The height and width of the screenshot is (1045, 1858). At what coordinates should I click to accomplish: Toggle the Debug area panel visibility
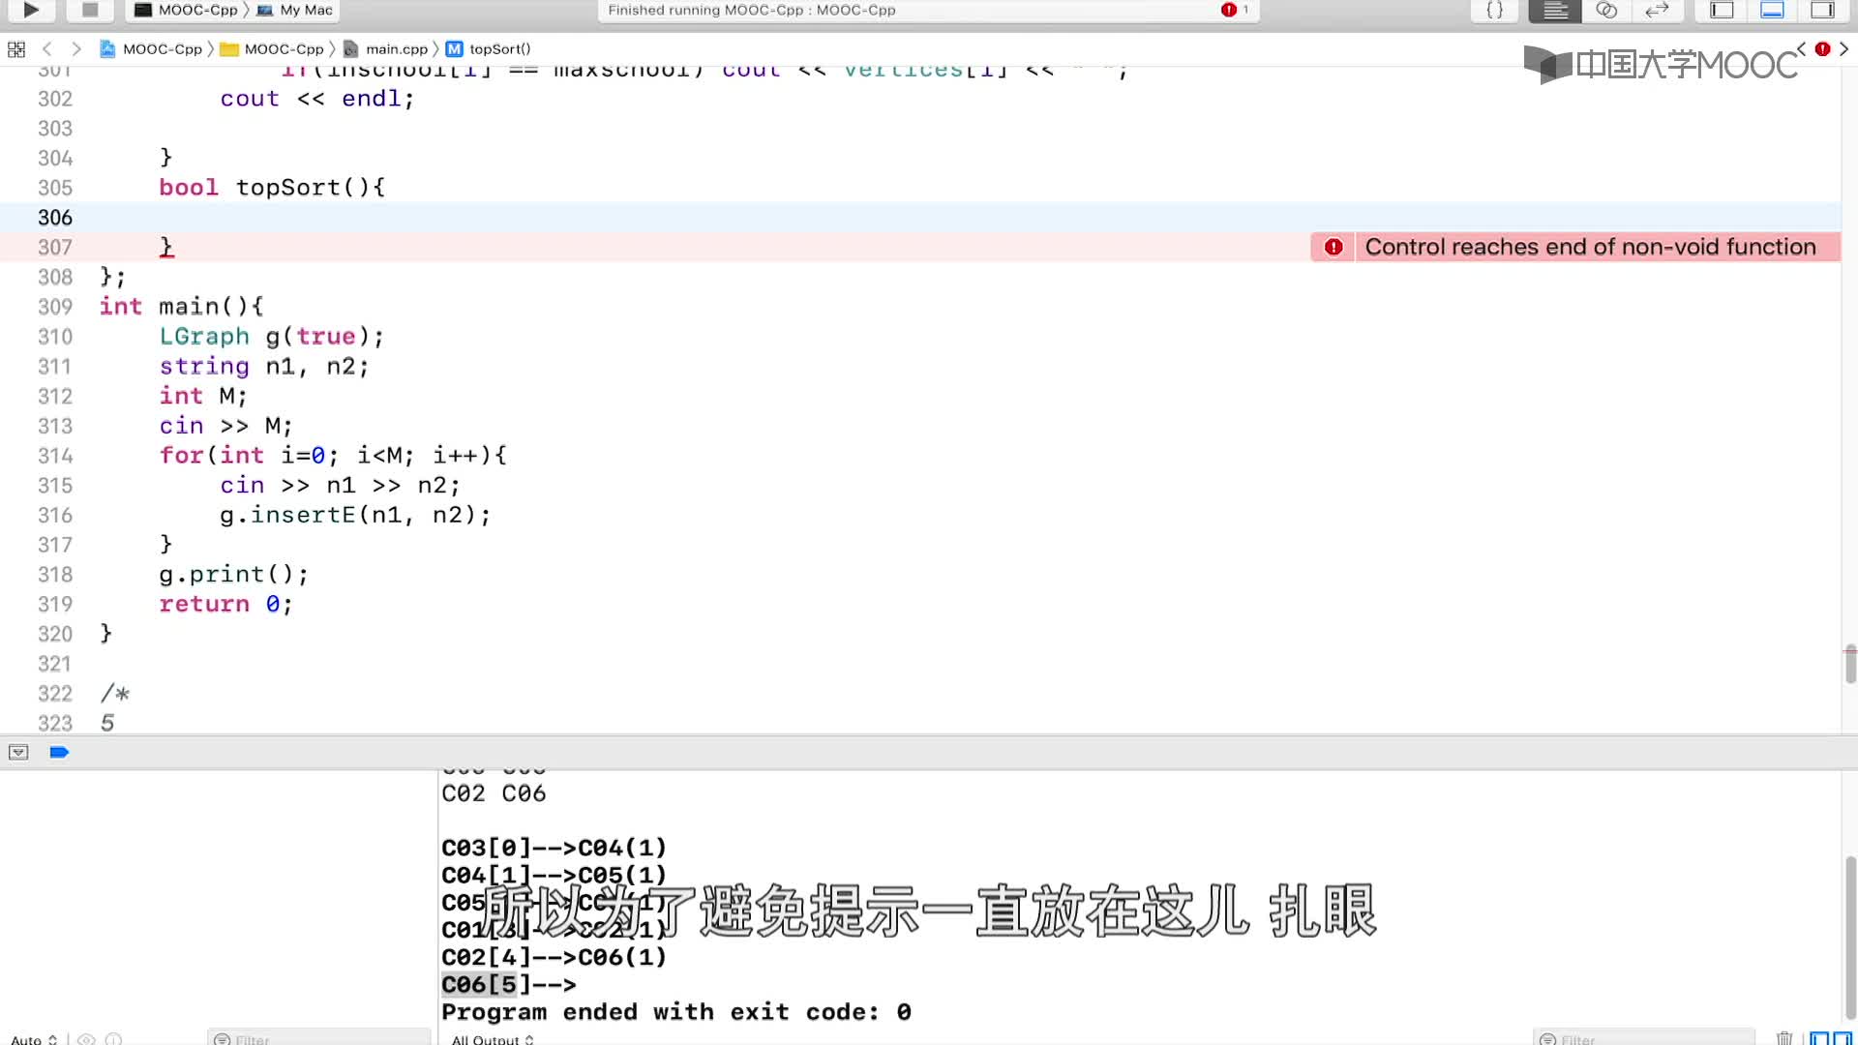1772,10
